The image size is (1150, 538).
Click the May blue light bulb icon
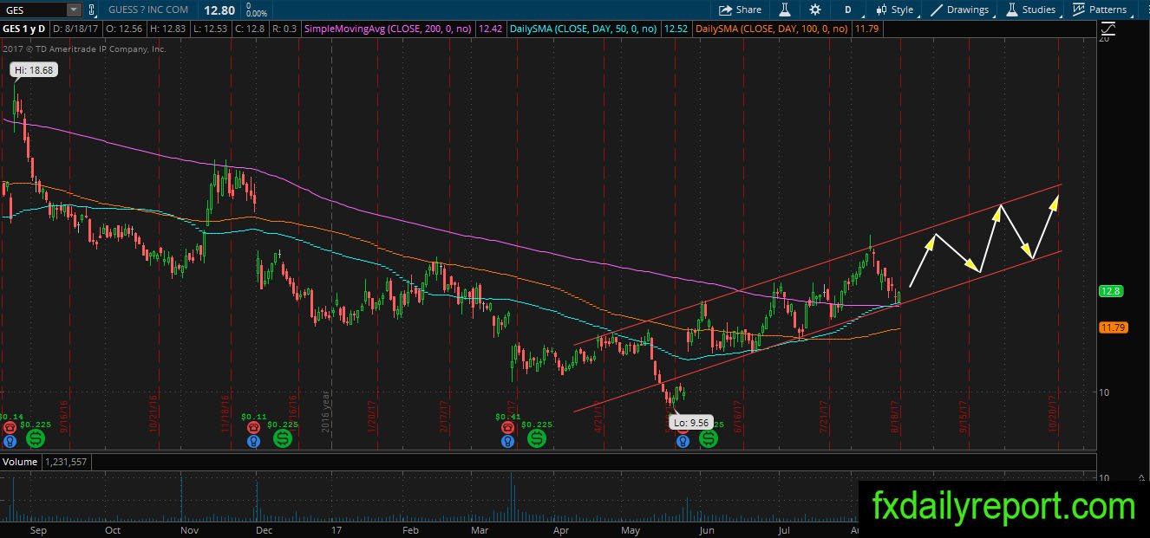pyautogui.click(x=683, y=440)
